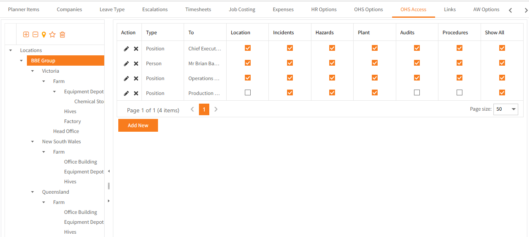This screenshot has height=237, width=529.
Task: Click pencil icon for the Production position row
Action: pyautogui.click(x=126, y=93)
